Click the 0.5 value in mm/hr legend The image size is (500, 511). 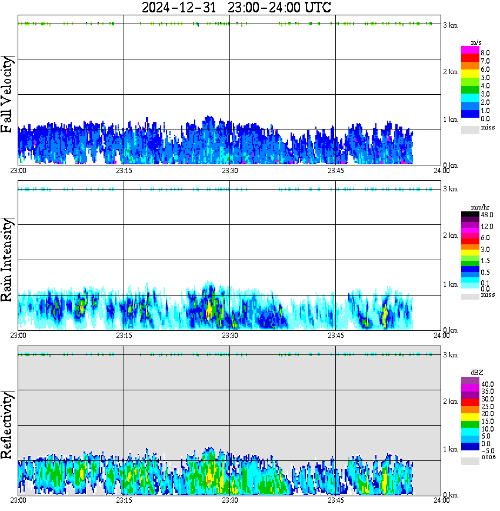(x=485, y=273)
